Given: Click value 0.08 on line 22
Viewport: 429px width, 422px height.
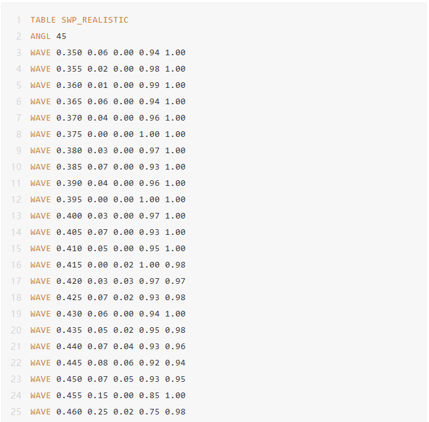Looking at the screenshot, I should pos(98,363).
